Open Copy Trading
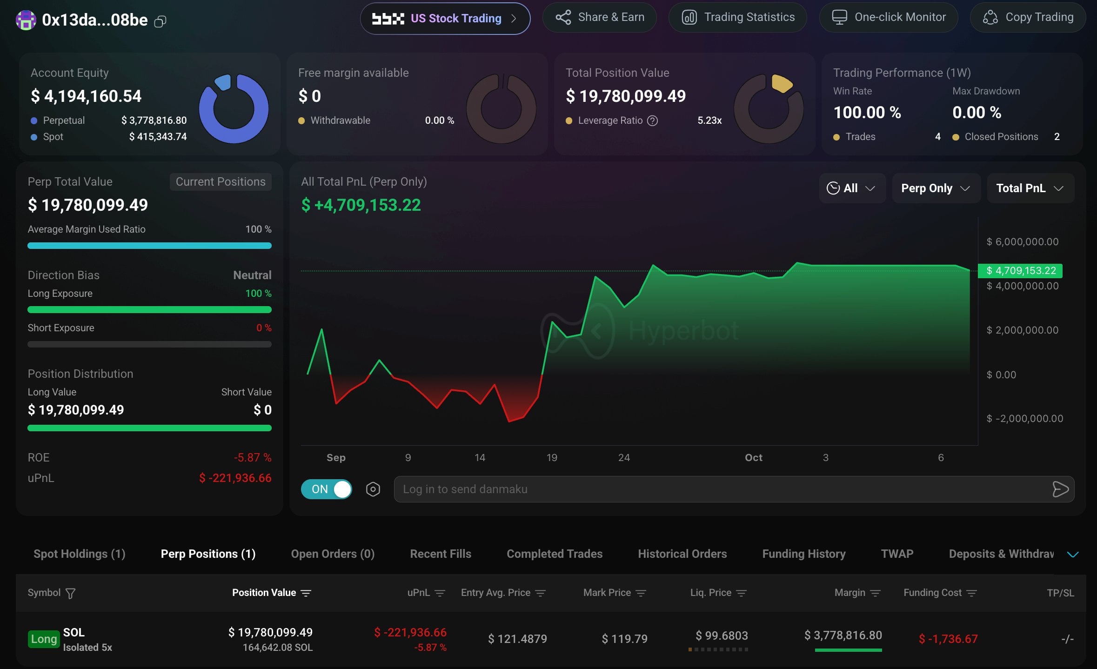 pyautogui.click(x=1028, y=18)
